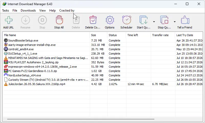Viewport: 205px width, 123px height.
Task: Click the archive icon for PC Games PvZ2 zip
Action: [6, 71]
